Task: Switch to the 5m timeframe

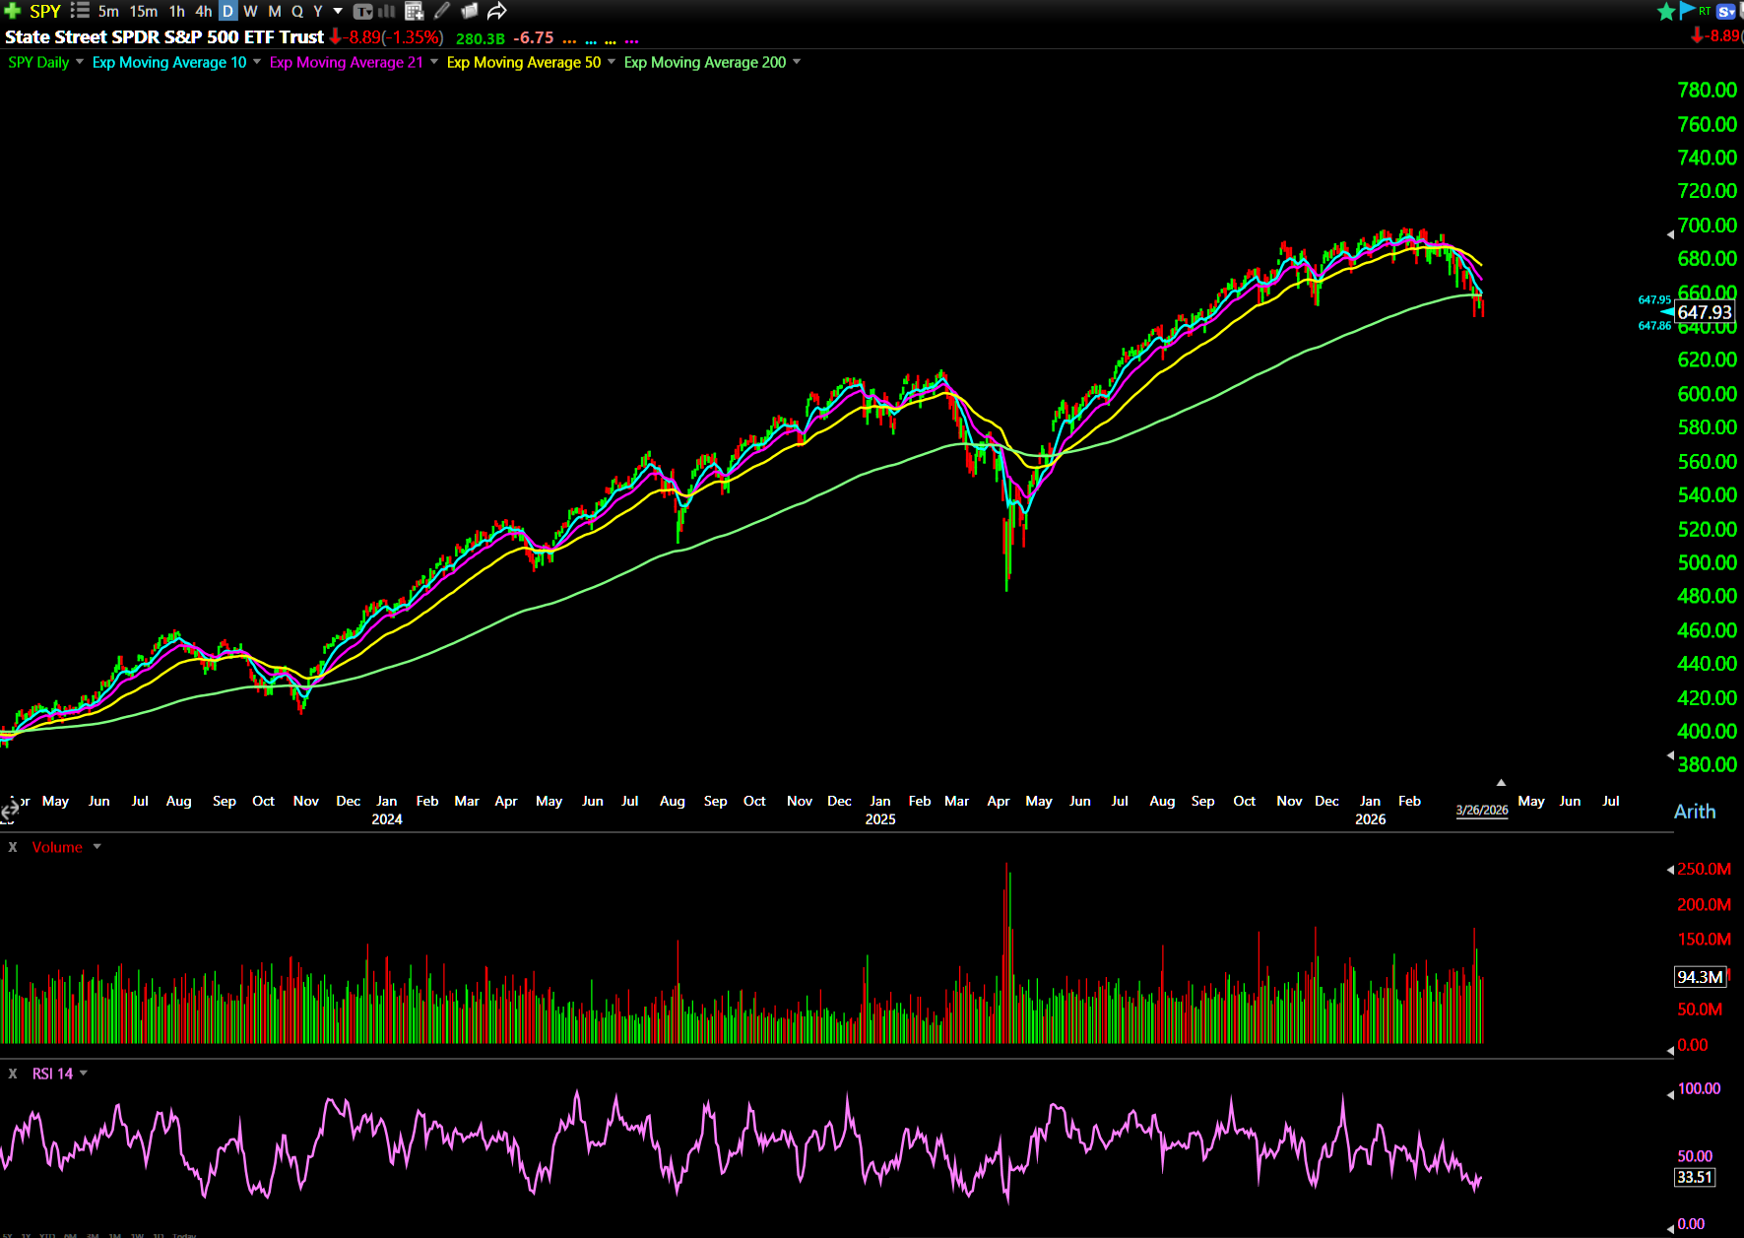Action: point(108,11)
